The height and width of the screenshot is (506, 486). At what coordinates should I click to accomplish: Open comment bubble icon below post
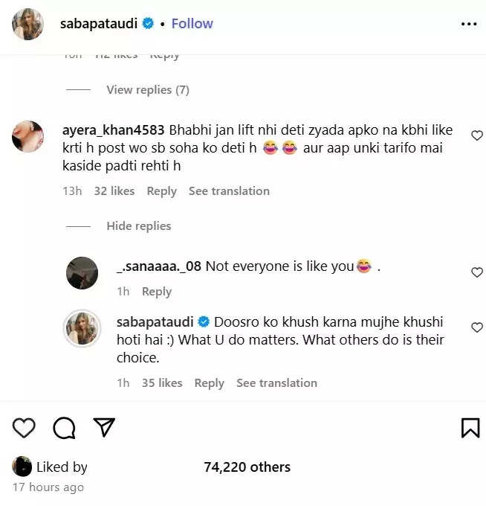click(x=64, y=427)
